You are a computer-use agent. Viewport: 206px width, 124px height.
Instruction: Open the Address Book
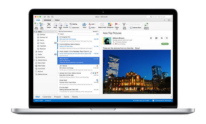pos(136,28)
